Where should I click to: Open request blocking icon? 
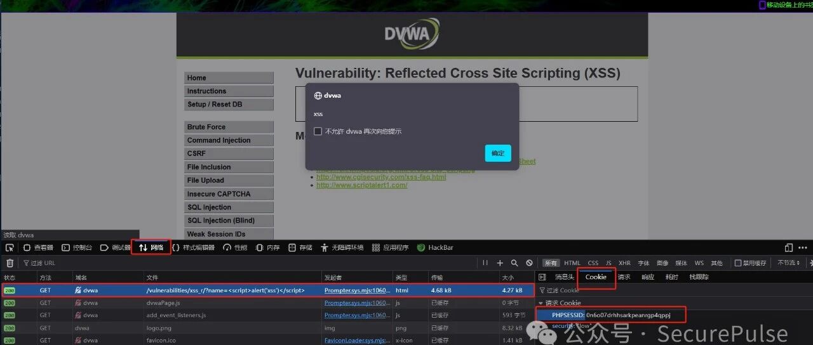click(529, 263)
